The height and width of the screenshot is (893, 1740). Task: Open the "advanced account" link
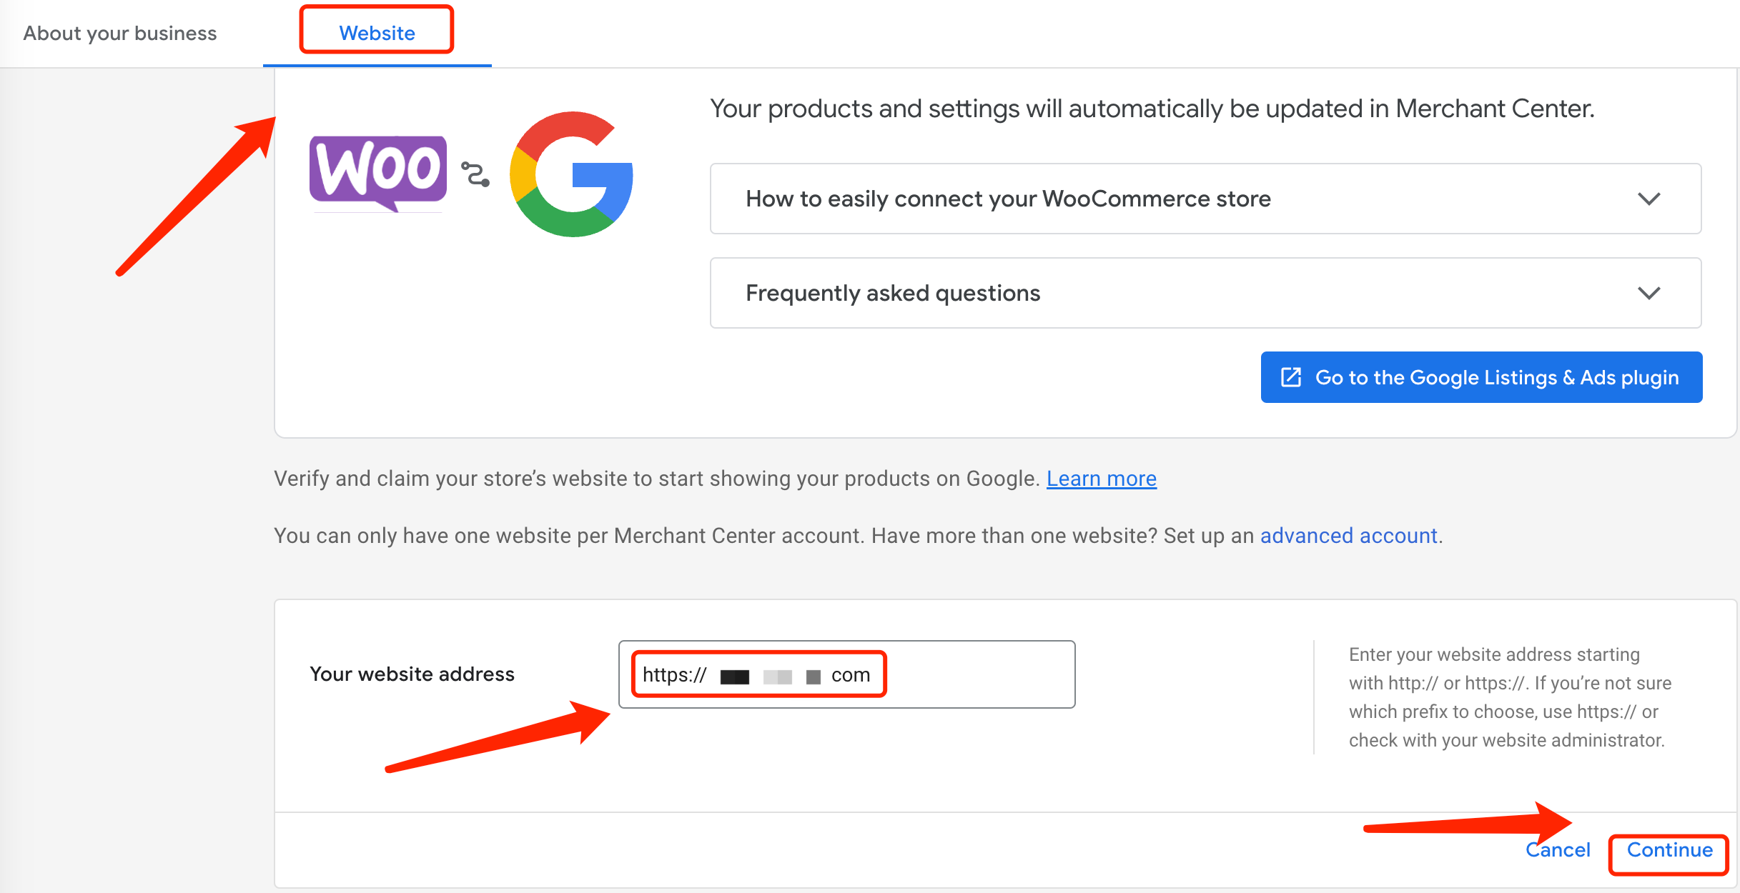pos(1348,535)
